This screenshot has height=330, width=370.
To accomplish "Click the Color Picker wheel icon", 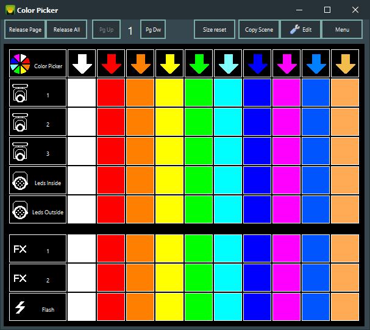I will (x=20, y=63).
